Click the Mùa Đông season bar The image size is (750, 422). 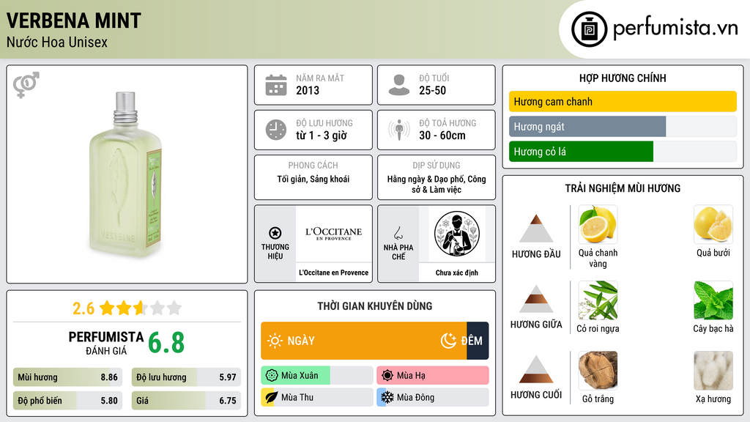coord(432,397)
